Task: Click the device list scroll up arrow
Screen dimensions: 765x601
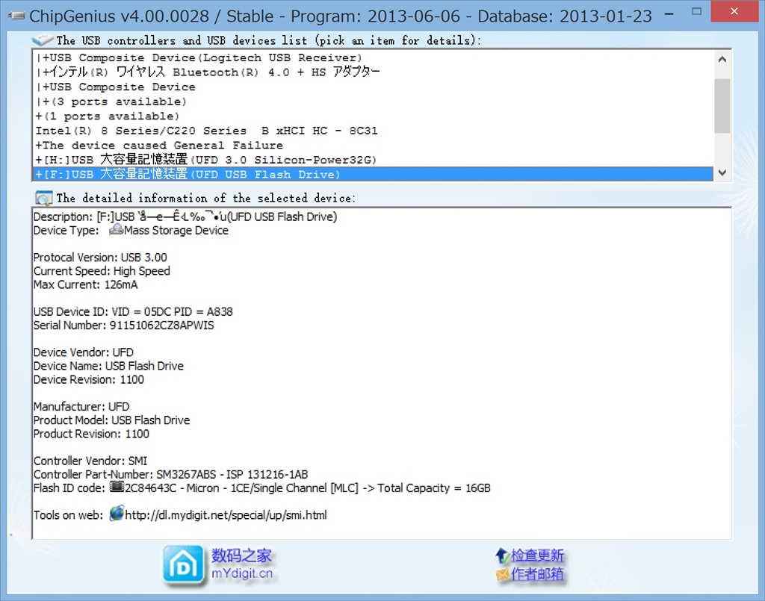Action: tap(722, 60)
